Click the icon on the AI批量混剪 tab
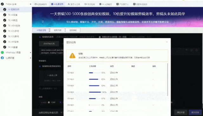203x116 pixels. [x=52, y=4]
